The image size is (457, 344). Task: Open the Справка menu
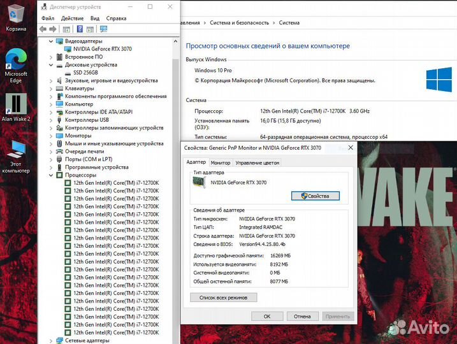[116, 18]
